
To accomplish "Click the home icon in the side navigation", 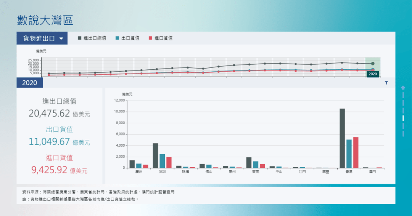I will (x=403, y=88).
